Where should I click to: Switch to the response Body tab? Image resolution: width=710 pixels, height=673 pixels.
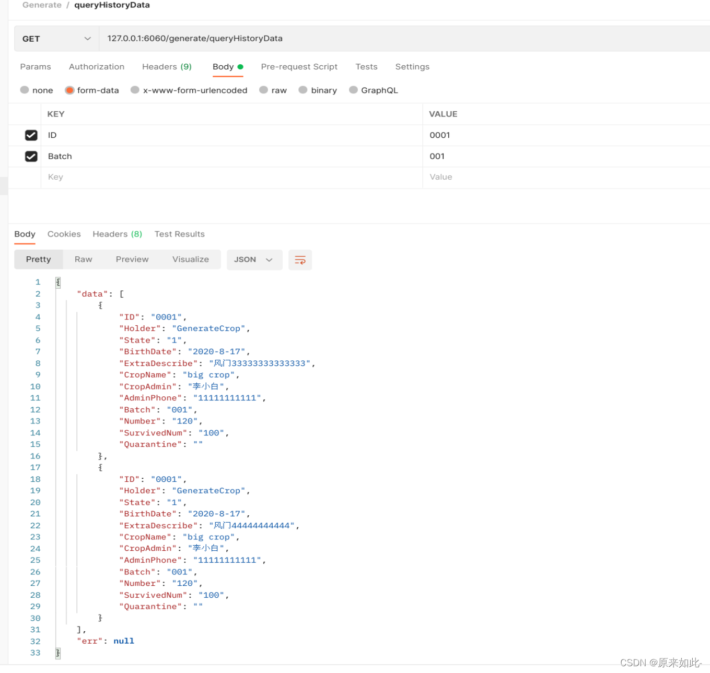pos(25,234)
